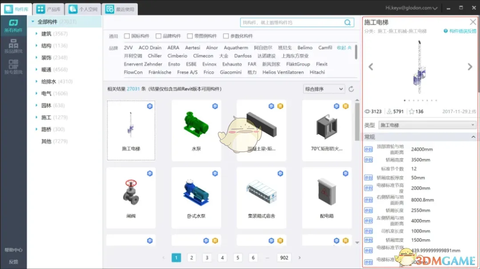The image size is (480, 269).
Task: Go to page 3 of results
Action: click(x=207, y=257)
